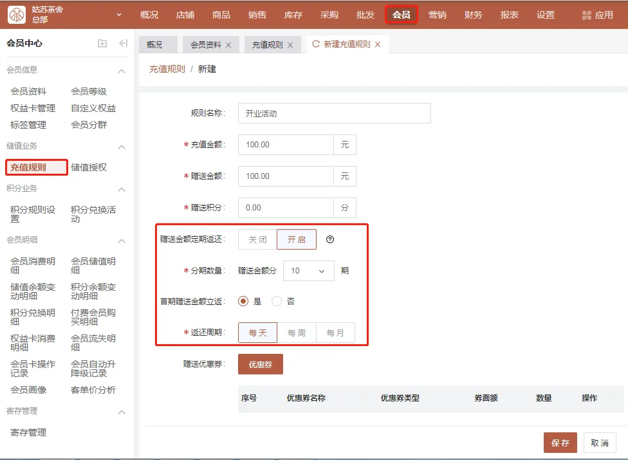Open the 应用 apps grid icon
The image size is (628, 460).
[586, 15]
